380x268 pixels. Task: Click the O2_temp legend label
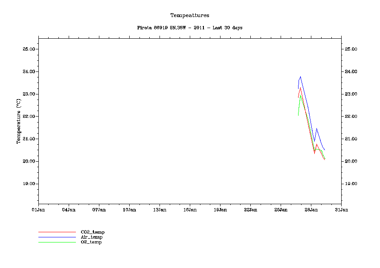[91, 242]
